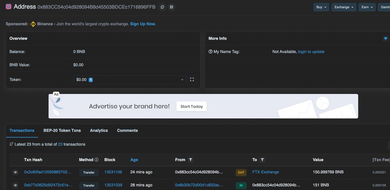Viewport: 390px width, 190px height.
Task: Expand the Token holdings dropdown
Action: pyautogui.click(x=182, y=79)
